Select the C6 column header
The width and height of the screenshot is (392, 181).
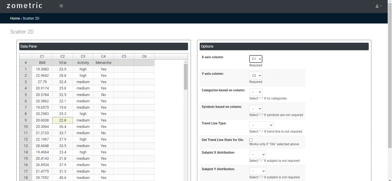pyautogui.click(x=144, y=56)
